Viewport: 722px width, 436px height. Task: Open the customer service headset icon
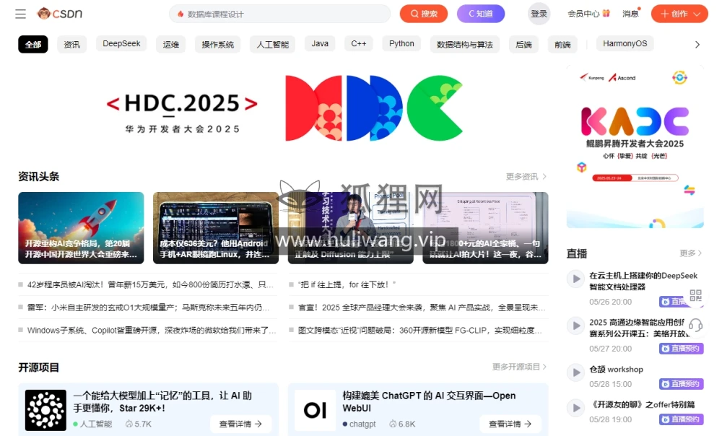(x=695, y=326)
